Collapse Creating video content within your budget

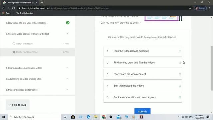67,34
